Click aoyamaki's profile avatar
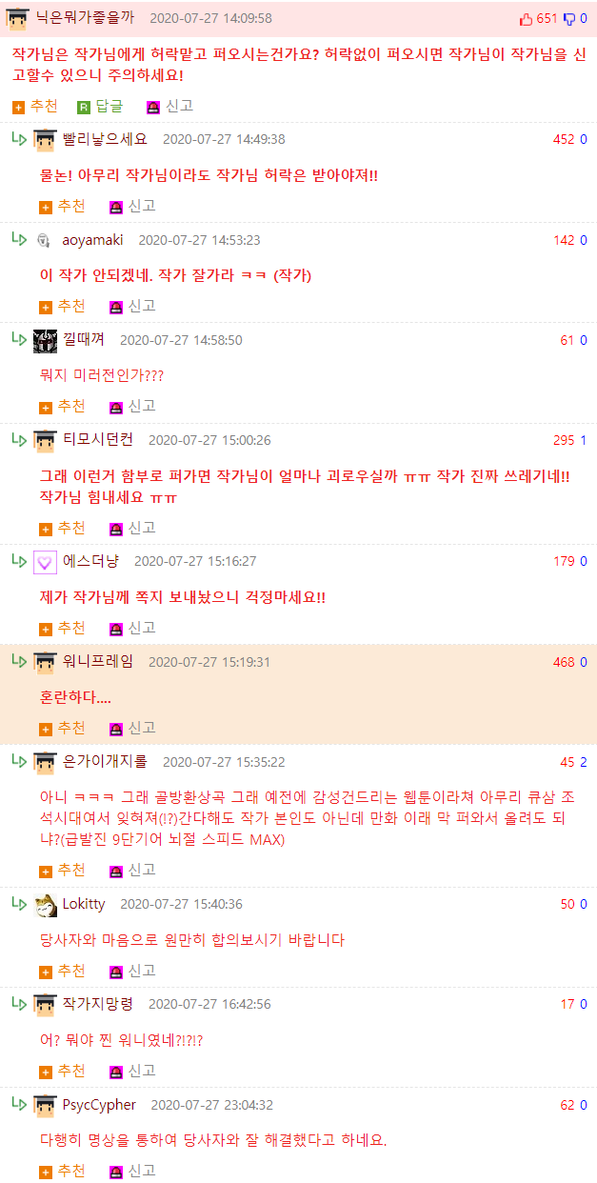This screenshot has height=1183, width=597. pos(44,240)
